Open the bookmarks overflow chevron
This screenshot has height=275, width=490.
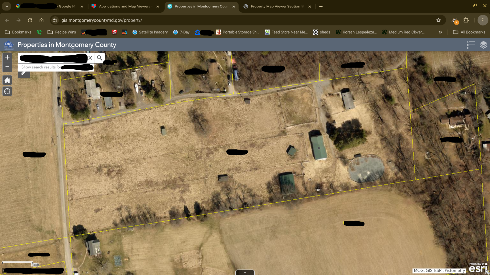[440, 32]
